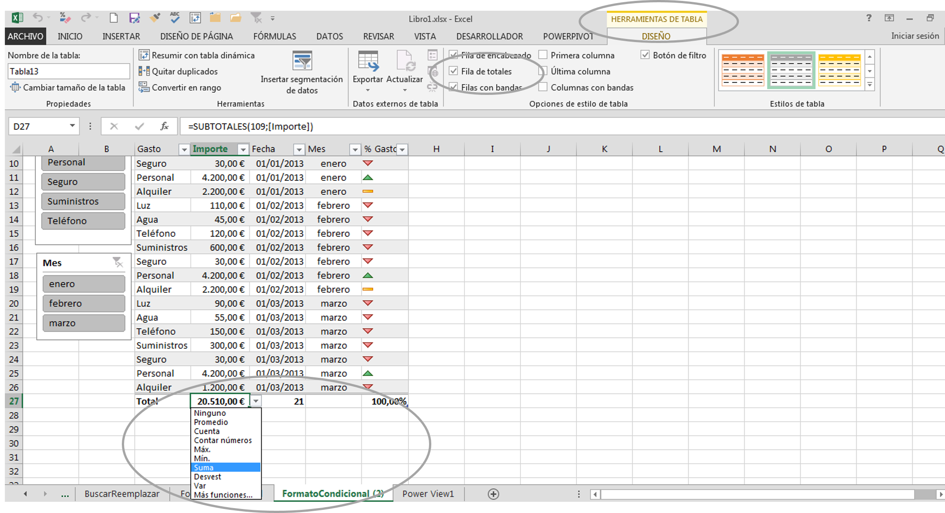
Task: Click the Actualizar refresh icon
Action: pyautogui.click(x=404, y=61)
